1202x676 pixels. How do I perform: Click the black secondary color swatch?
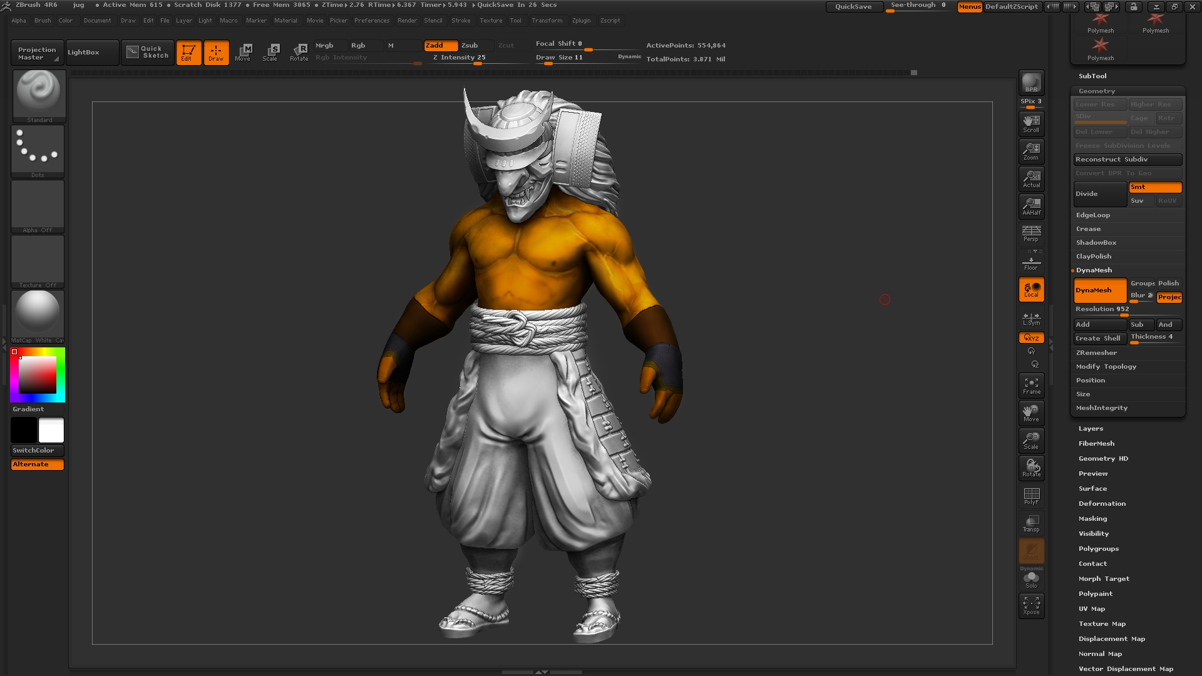(24, 430)
